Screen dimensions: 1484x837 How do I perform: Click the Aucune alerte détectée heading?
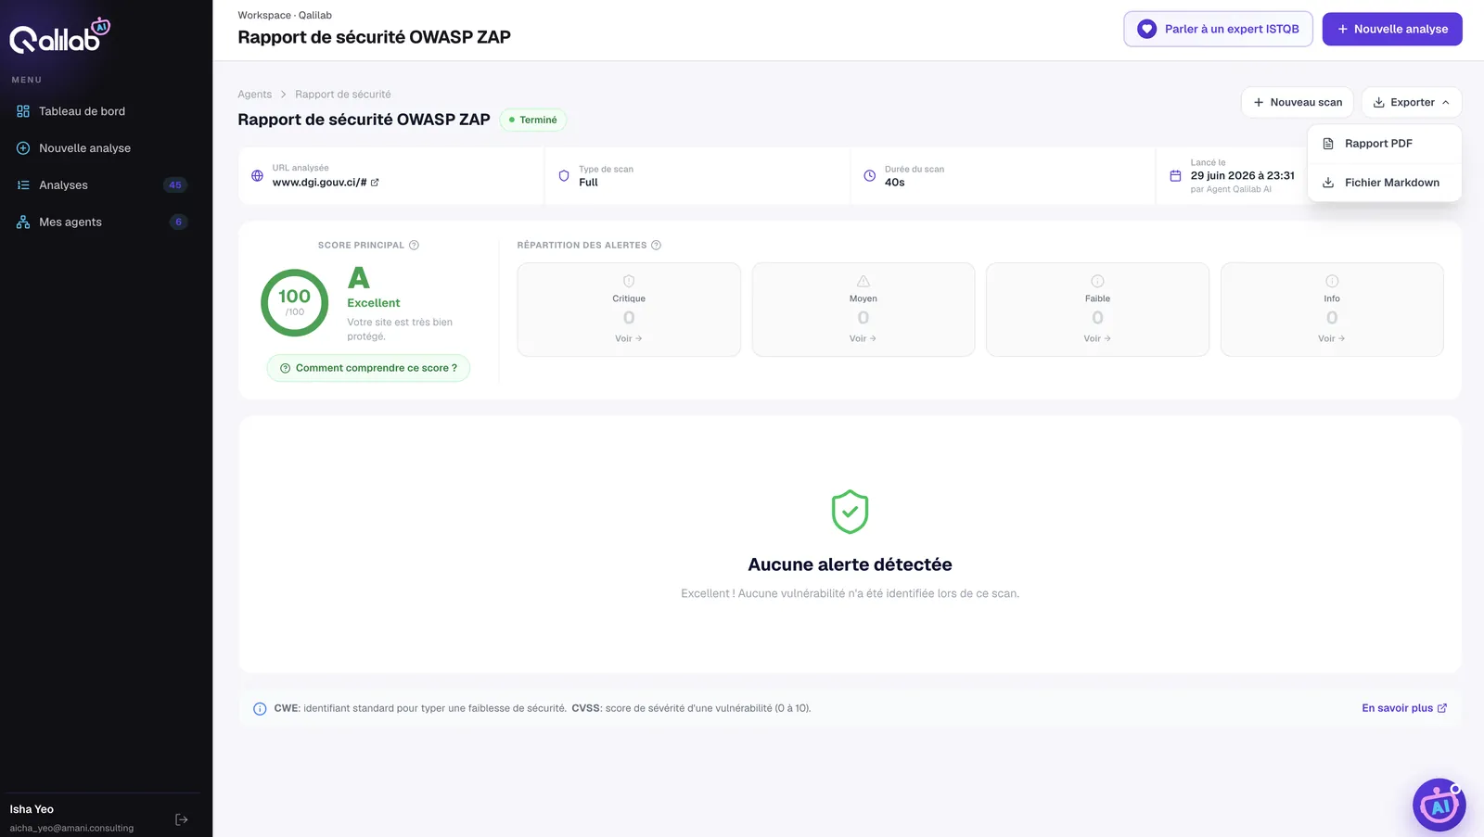[851, 564]
